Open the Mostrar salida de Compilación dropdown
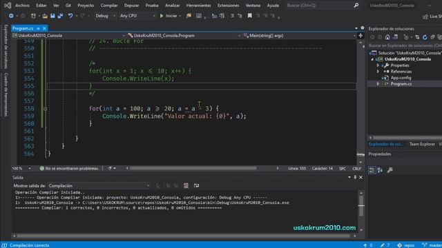The height and width of the screenshot is (248, 442). coord(99,186)
